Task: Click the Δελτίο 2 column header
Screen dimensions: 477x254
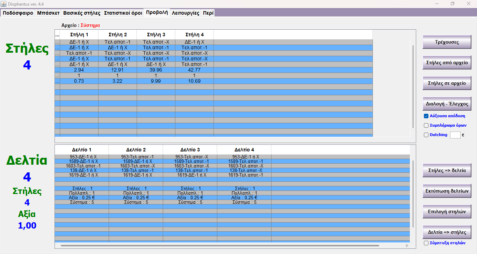Action: coord(136,150)
